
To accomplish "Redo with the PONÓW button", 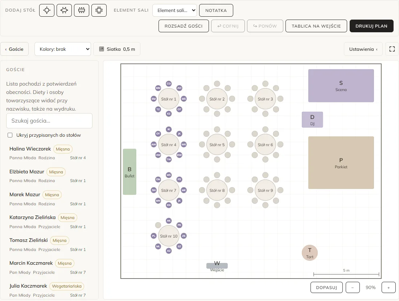I will tap(265, 26).
